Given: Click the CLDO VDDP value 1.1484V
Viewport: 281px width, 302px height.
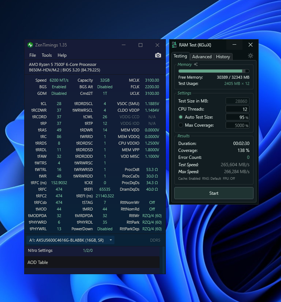Looking at the screenshot, I should pyautogui.click(x=152, y=110).
